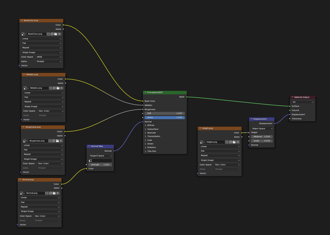Image resolution: width=330 pixels, height=235 pixels.
Task: Click Normal.png image name field
Action: [35, 193]
